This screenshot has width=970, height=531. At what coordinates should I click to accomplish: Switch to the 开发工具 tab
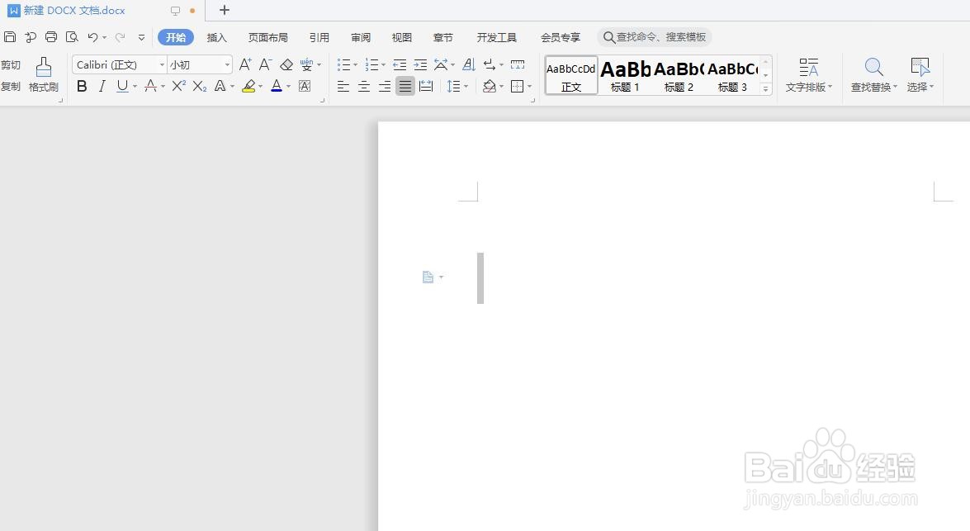point(496,37)
